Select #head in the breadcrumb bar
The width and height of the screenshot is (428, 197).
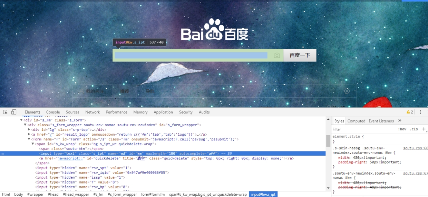coord(53,194)
